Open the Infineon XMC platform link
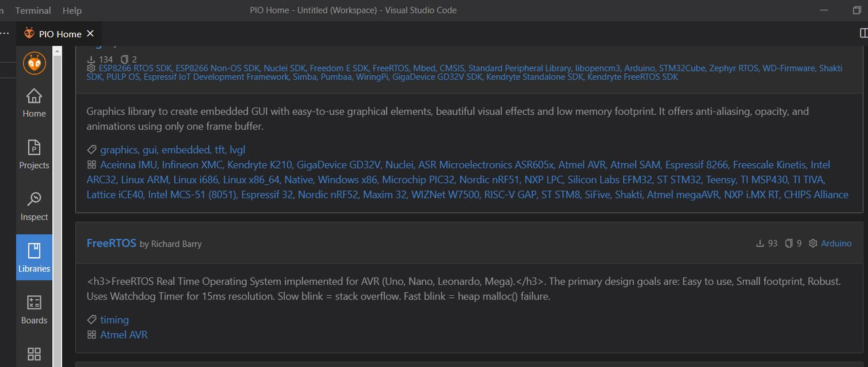Image resolution: width=868 pixels, height=367 pixels. [x=191, y=165]
